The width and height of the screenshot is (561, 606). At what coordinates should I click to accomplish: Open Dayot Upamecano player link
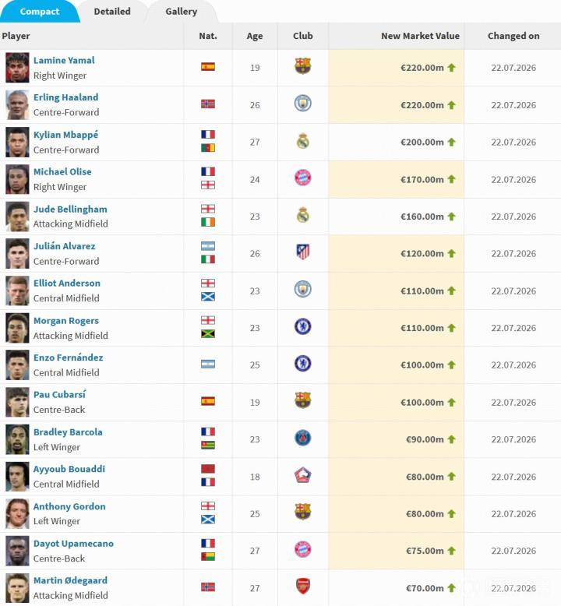[73, 544]
